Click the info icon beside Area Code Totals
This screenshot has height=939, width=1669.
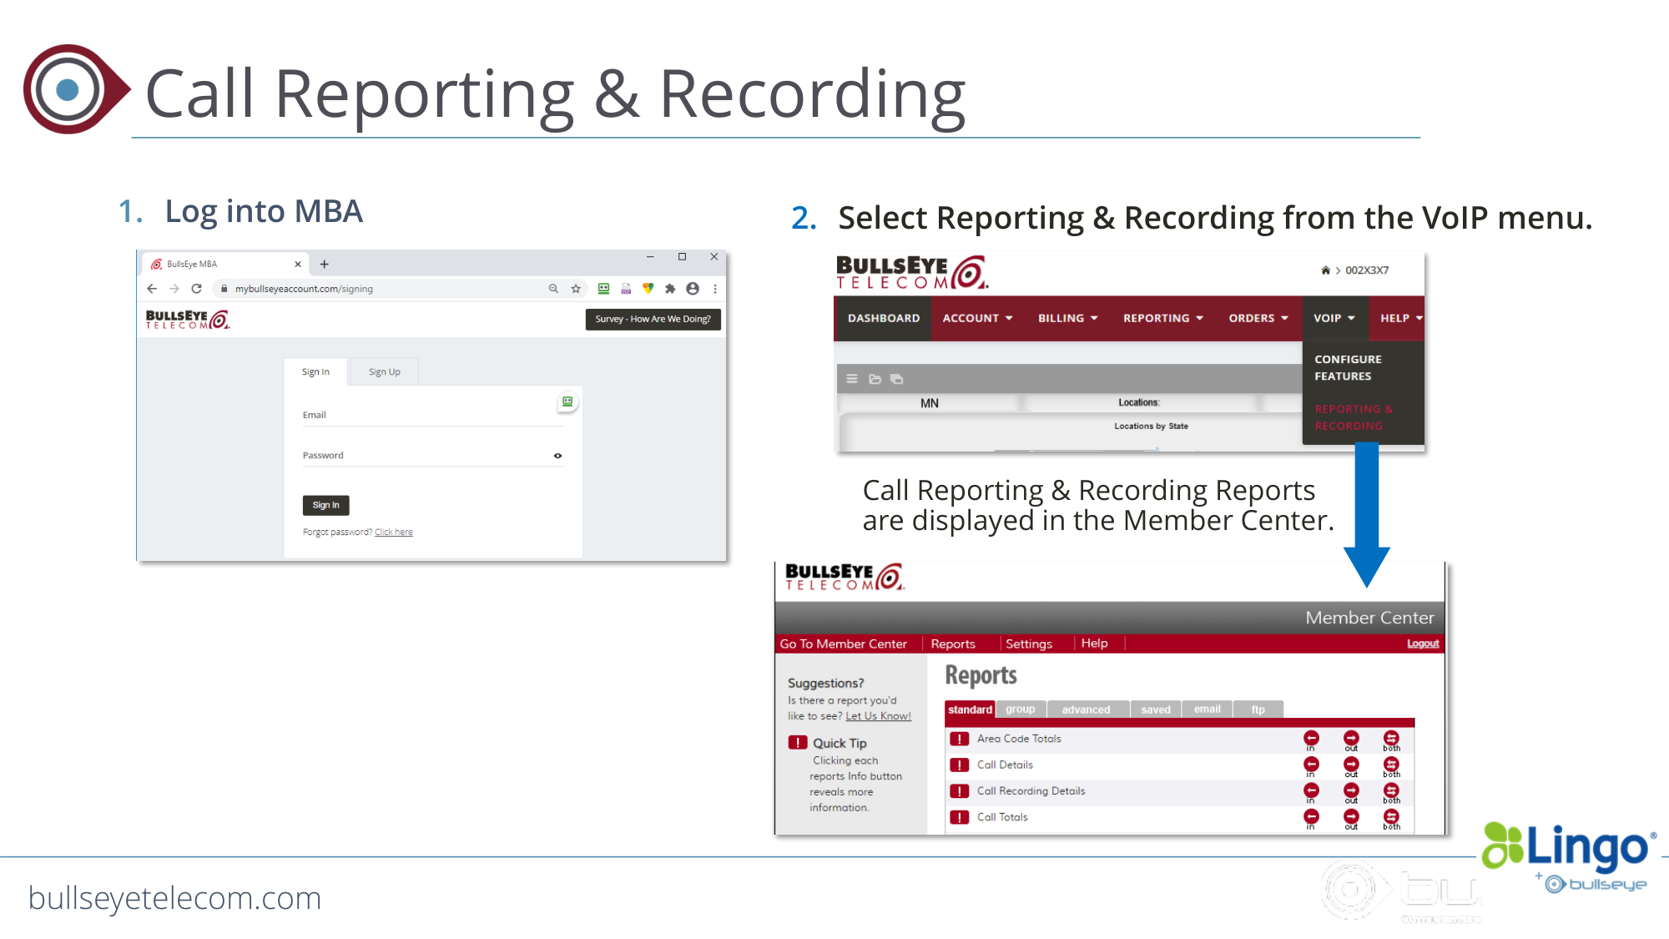tap(960, 740)
